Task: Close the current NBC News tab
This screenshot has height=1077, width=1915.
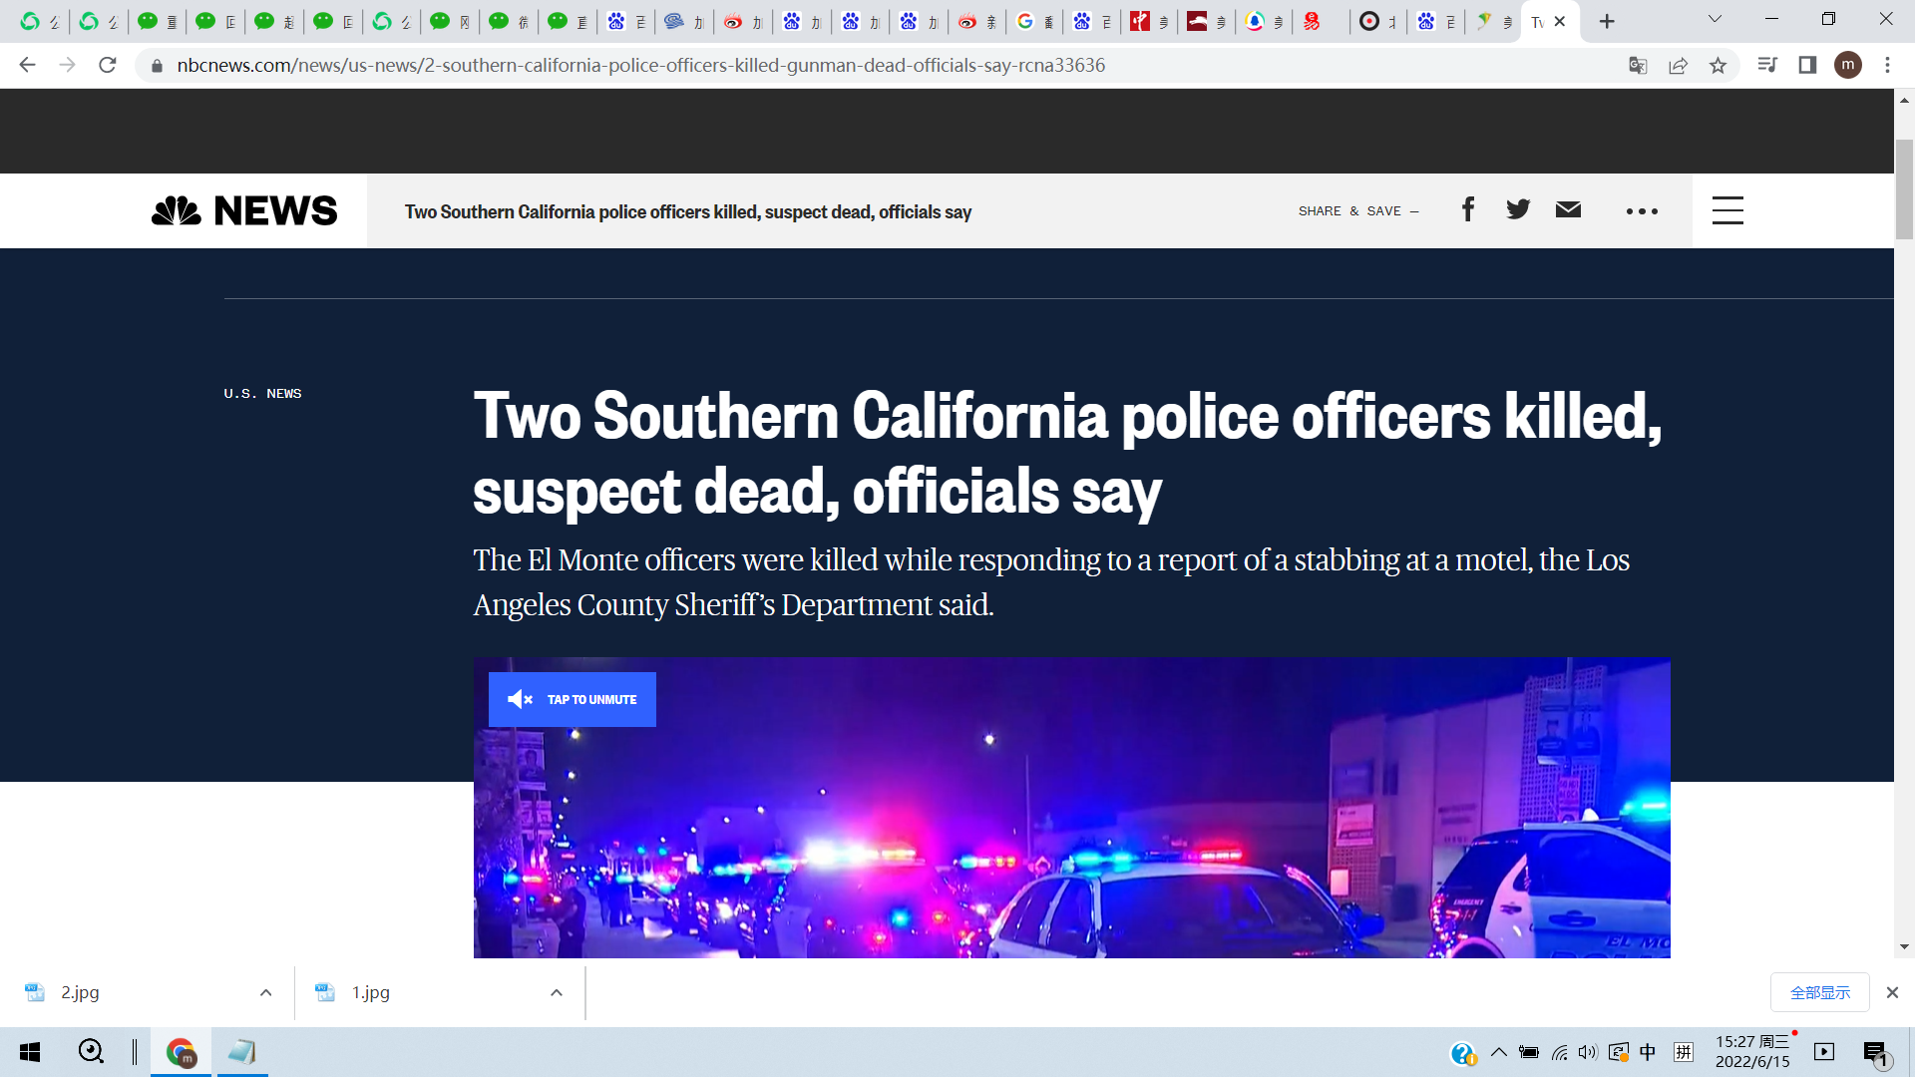Action: pyautogui.click(x=1560, y=21)
